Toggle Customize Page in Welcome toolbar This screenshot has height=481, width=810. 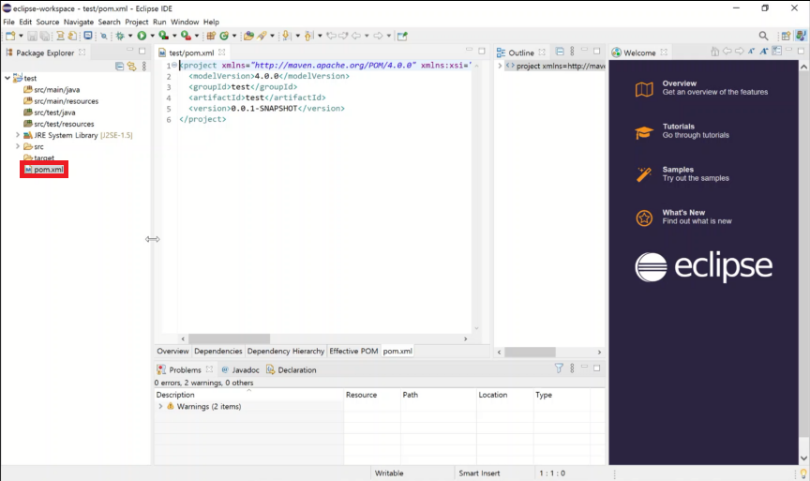pos(776,52)
